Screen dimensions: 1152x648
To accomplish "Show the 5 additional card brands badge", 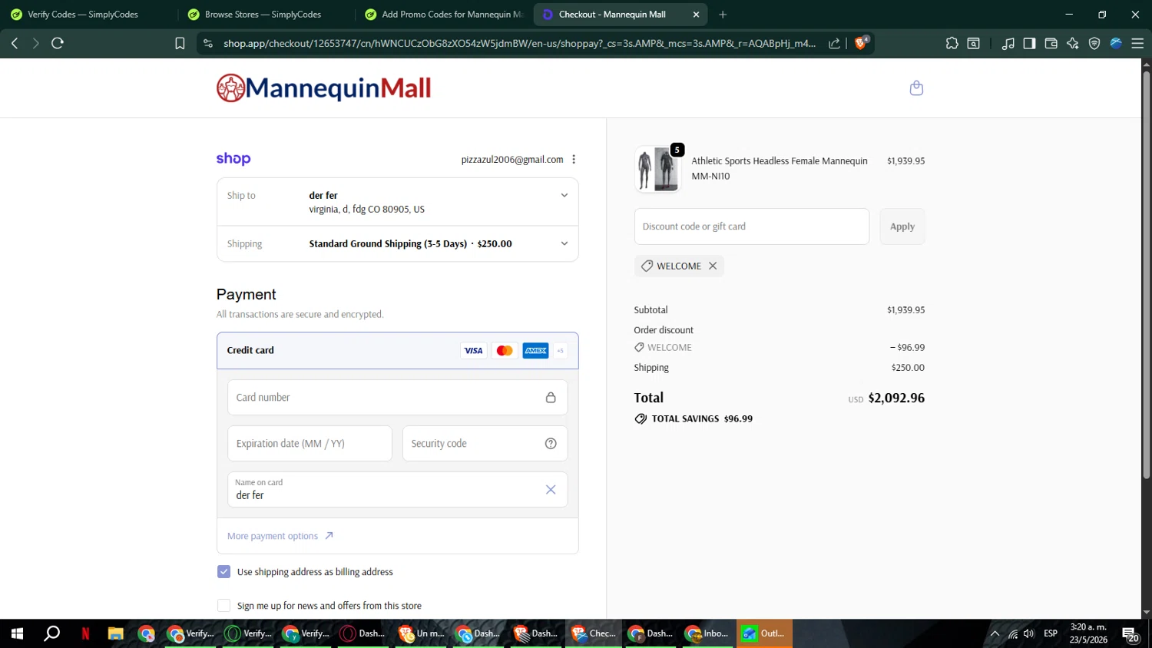I will tap(561, 351).
